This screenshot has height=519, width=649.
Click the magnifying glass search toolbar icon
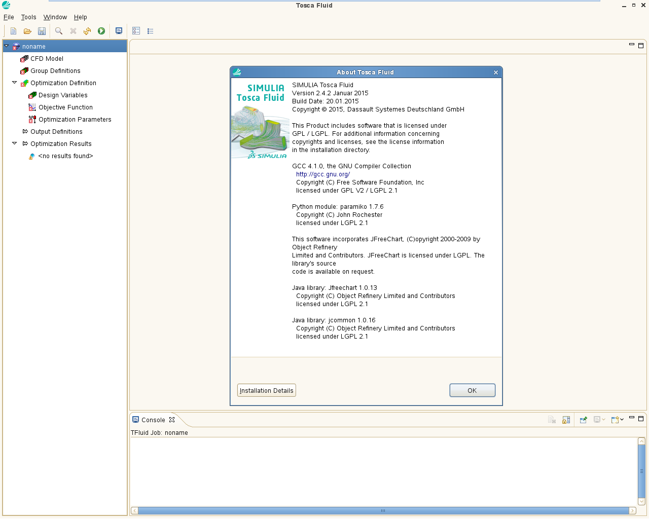point(59,31)
